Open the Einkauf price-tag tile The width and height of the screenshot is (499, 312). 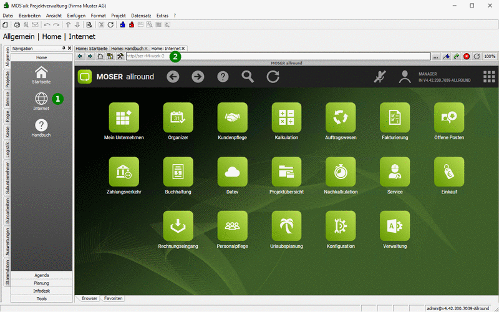coord(449,172)
